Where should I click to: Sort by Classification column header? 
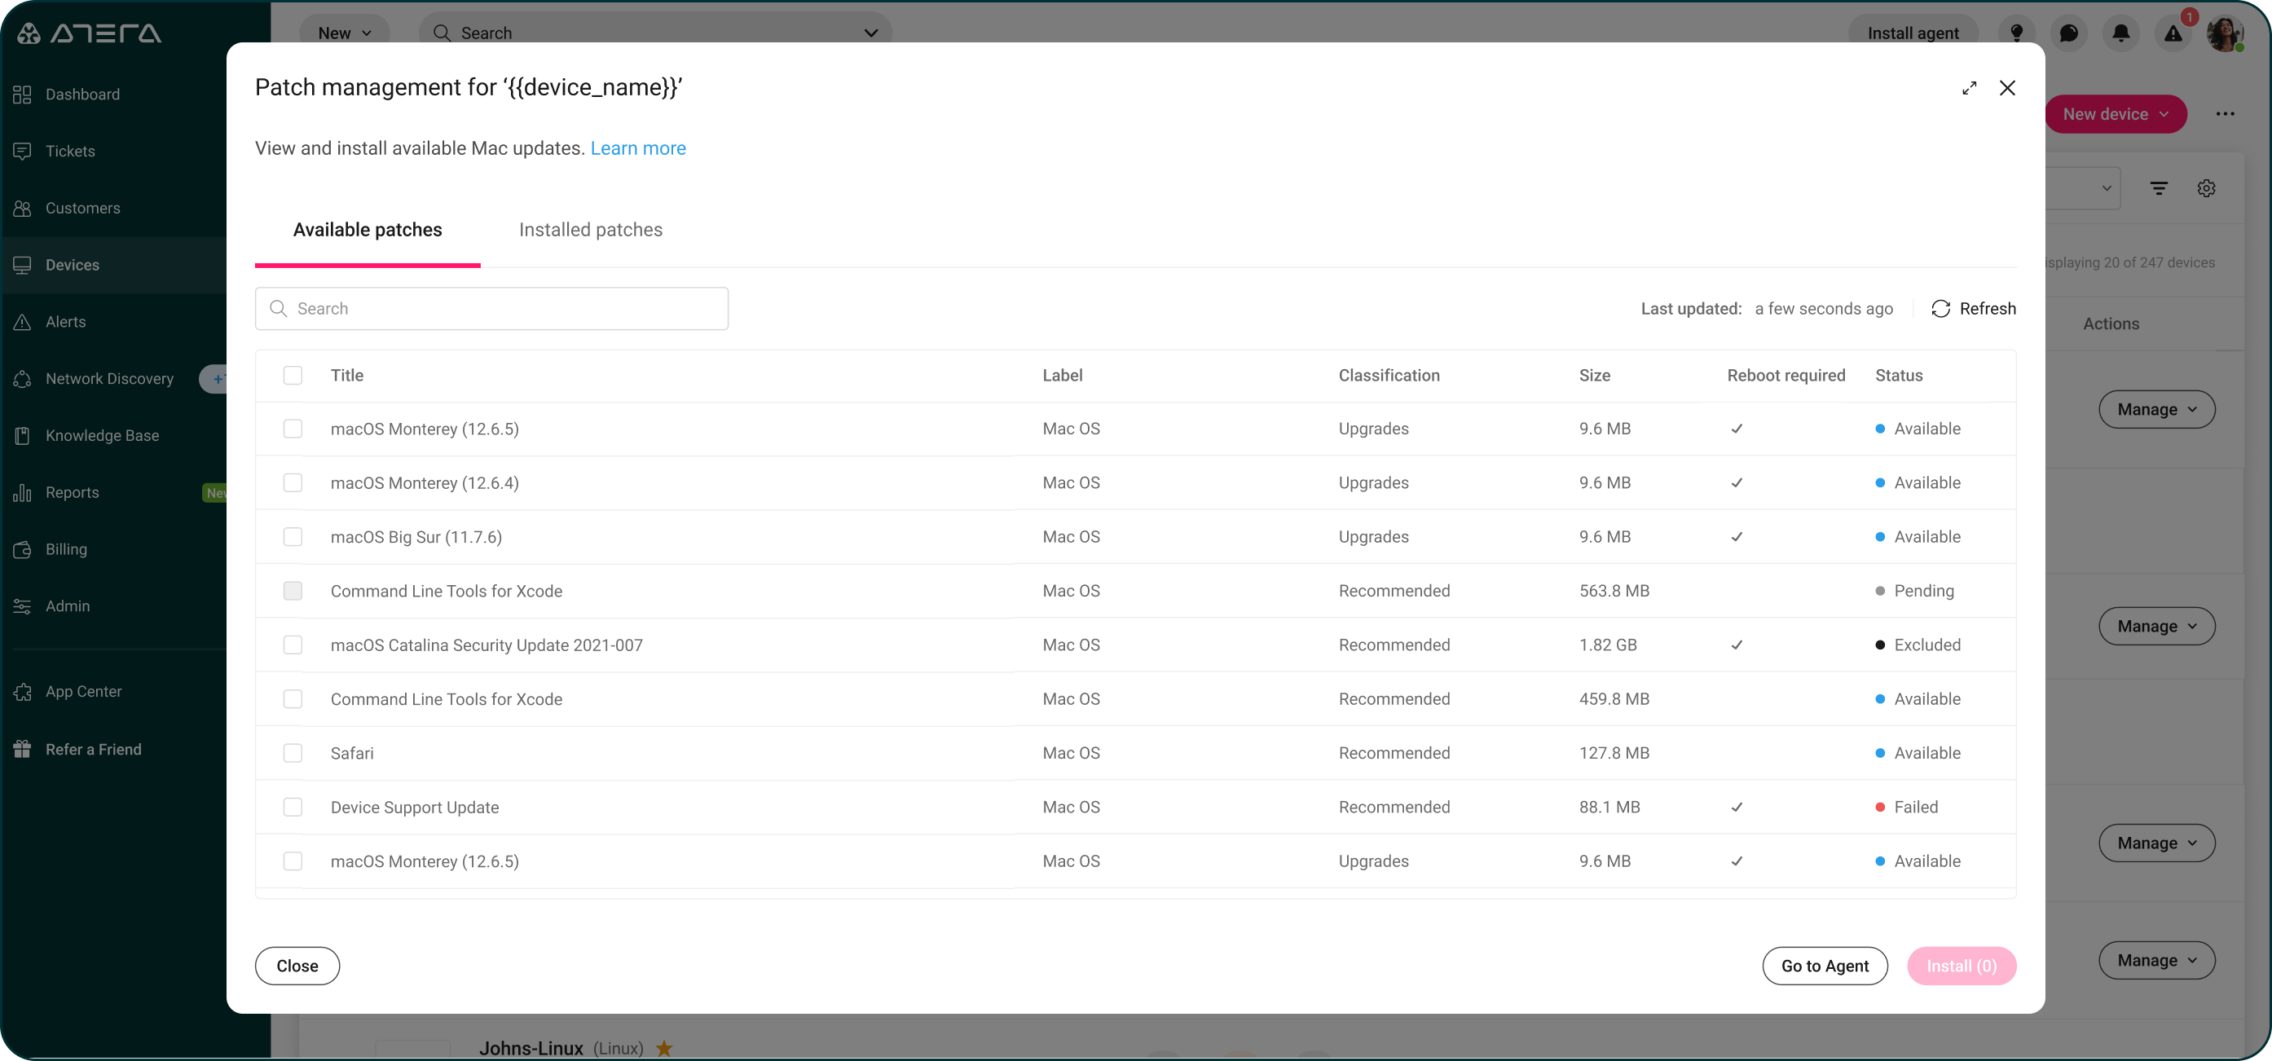click(1389, 376)
